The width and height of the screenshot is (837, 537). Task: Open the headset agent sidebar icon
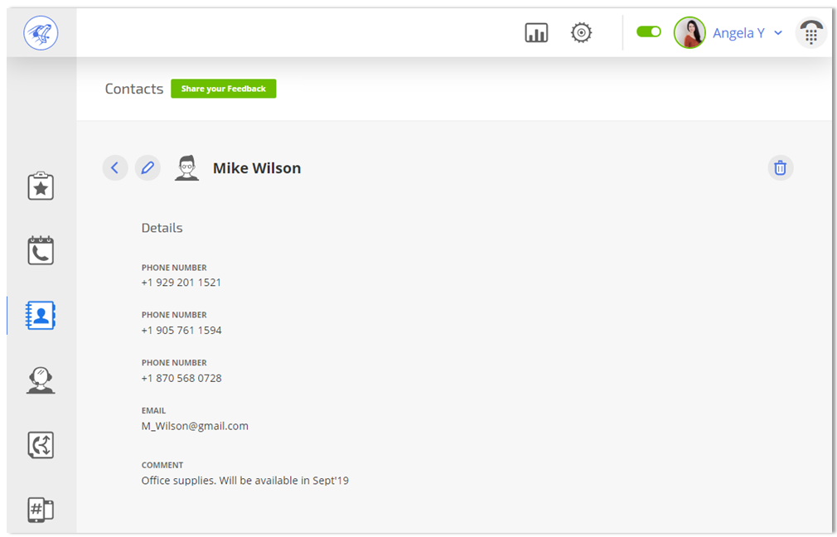[x=41, y=380]
